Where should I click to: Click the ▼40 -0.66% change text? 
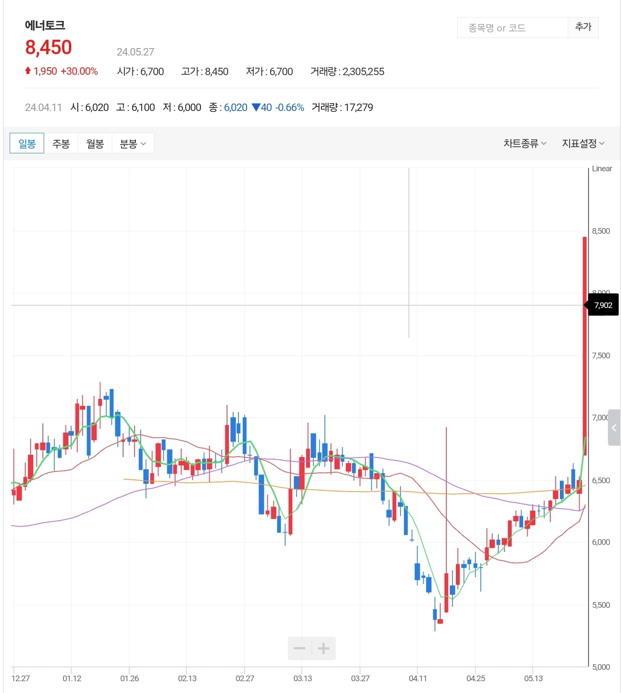(278, 107)
